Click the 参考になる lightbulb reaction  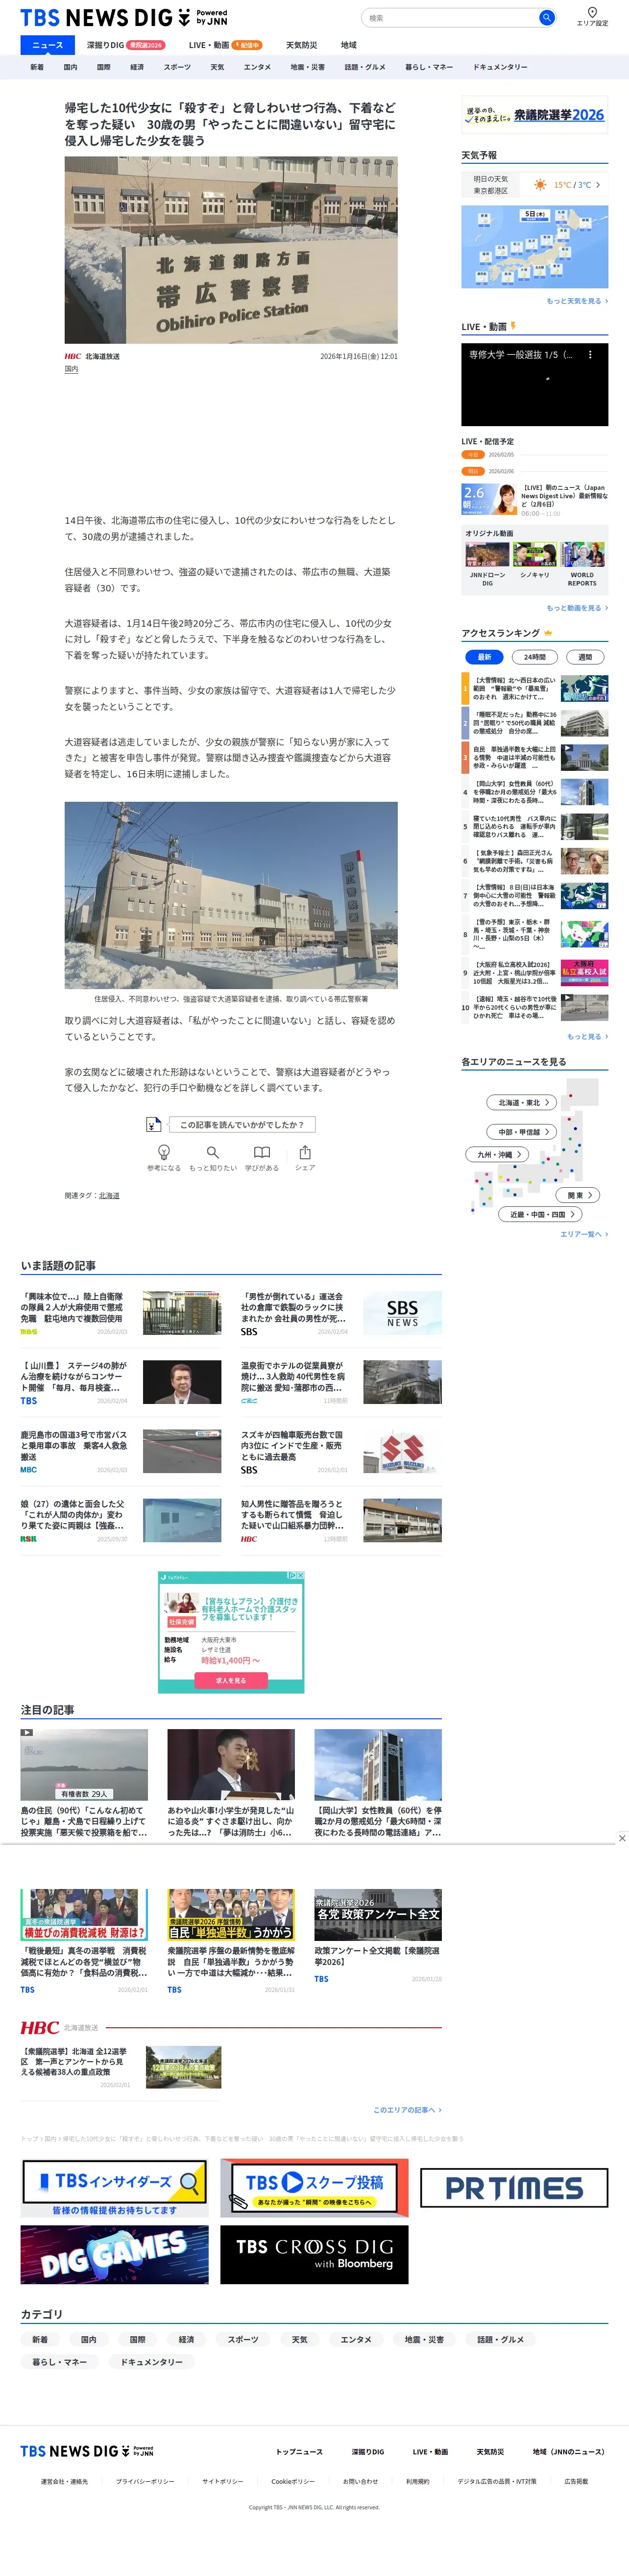coord(164,1158)
